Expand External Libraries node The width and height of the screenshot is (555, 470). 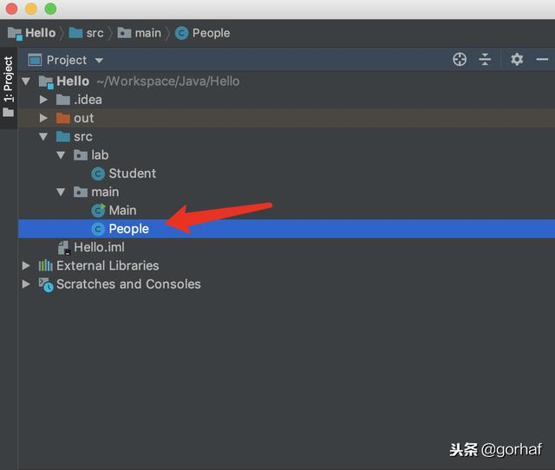(x=26, y=265)
